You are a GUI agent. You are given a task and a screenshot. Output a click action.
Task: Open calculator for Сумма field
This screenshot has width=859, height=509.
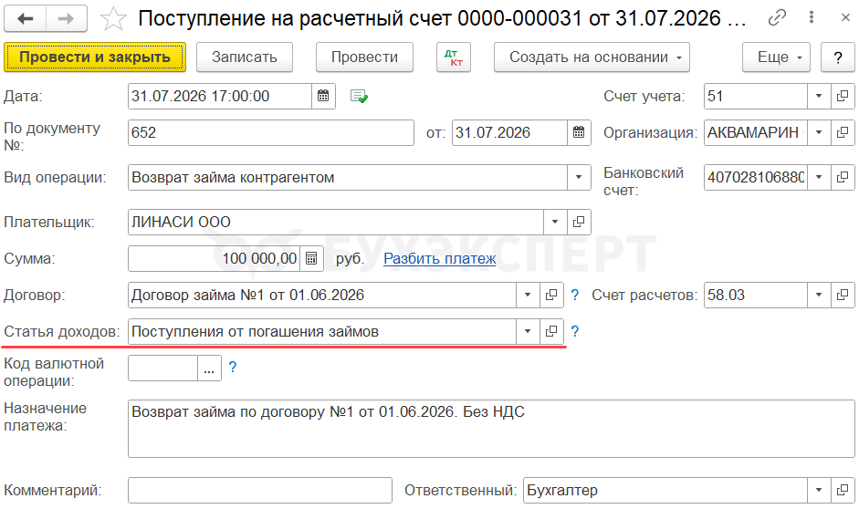click(311, 258)
